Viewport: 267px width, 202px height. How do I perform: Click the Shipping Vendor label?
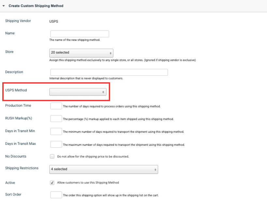[18, 21]
